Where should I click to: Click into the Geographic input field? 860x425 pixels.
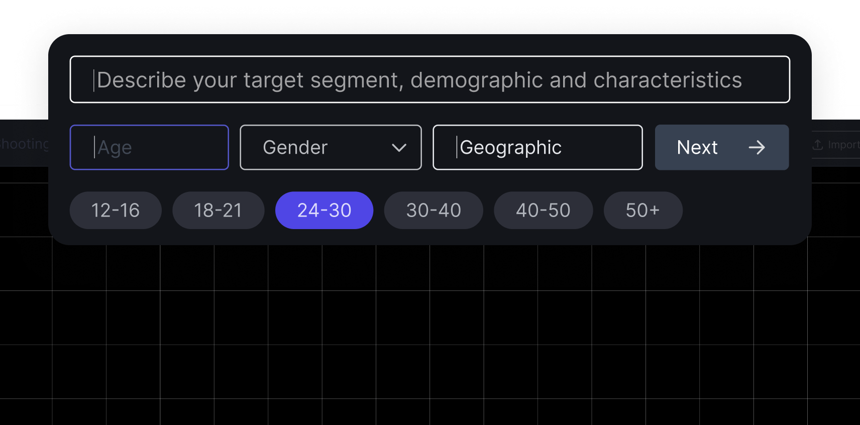[537, 147]
